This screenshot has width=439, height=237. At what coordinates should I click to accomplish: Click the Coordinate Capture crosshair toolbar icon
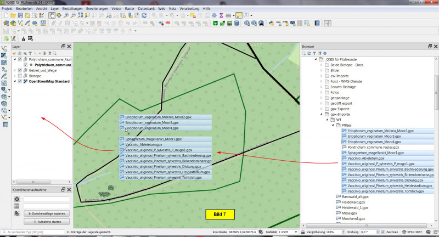tap(327, 23)
